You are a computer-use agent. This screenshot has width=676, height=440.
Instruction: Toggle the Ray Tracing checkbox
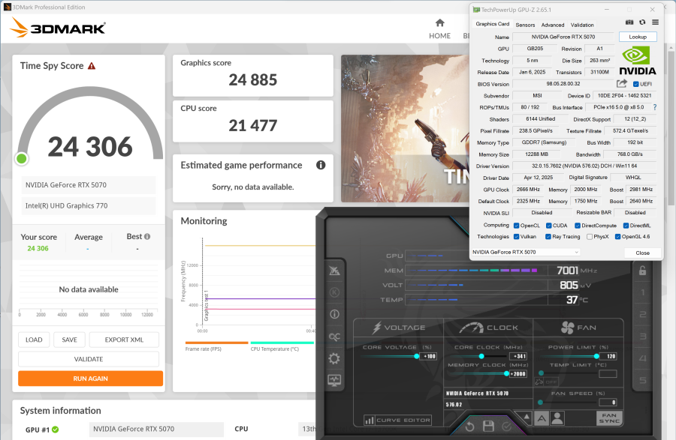pos(548,237)
